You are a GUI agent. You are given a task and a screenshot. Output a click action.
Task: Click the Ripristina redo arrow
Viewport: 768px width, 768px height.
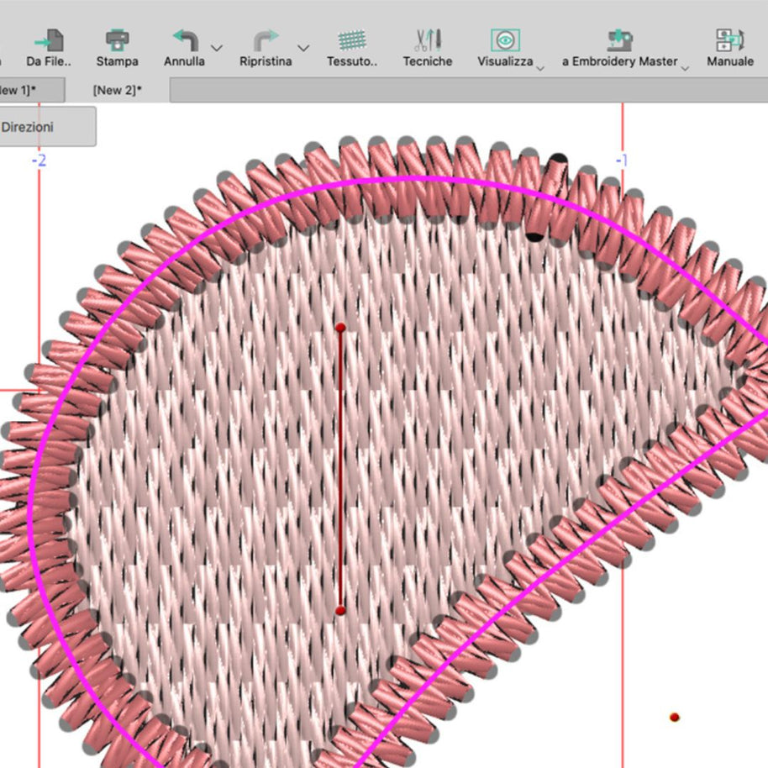(266, 40)
